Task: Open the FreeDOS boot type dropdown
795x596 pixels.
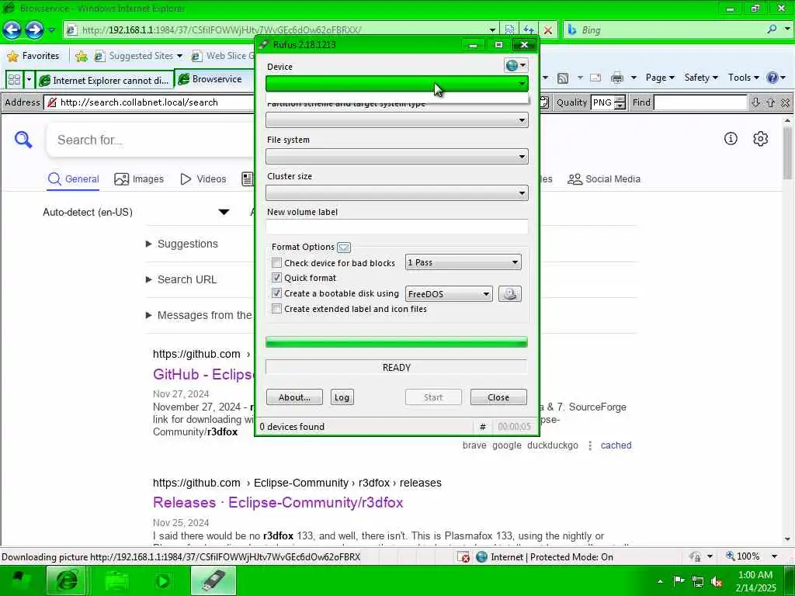Action: [x=449, y=294]
